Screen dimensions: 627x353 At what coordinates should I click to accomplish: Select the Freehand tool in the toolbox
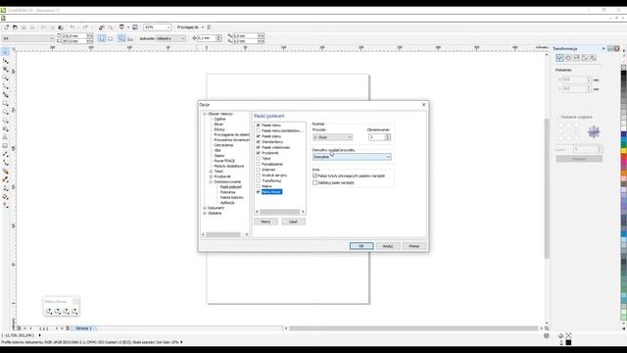coord(5,86)
